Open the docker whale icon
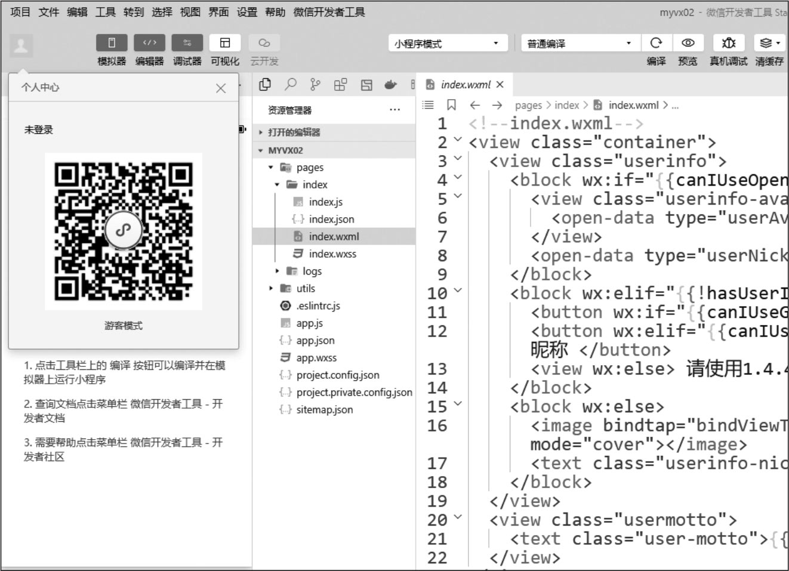Viewport: 789px width, 571px height. 390,85
